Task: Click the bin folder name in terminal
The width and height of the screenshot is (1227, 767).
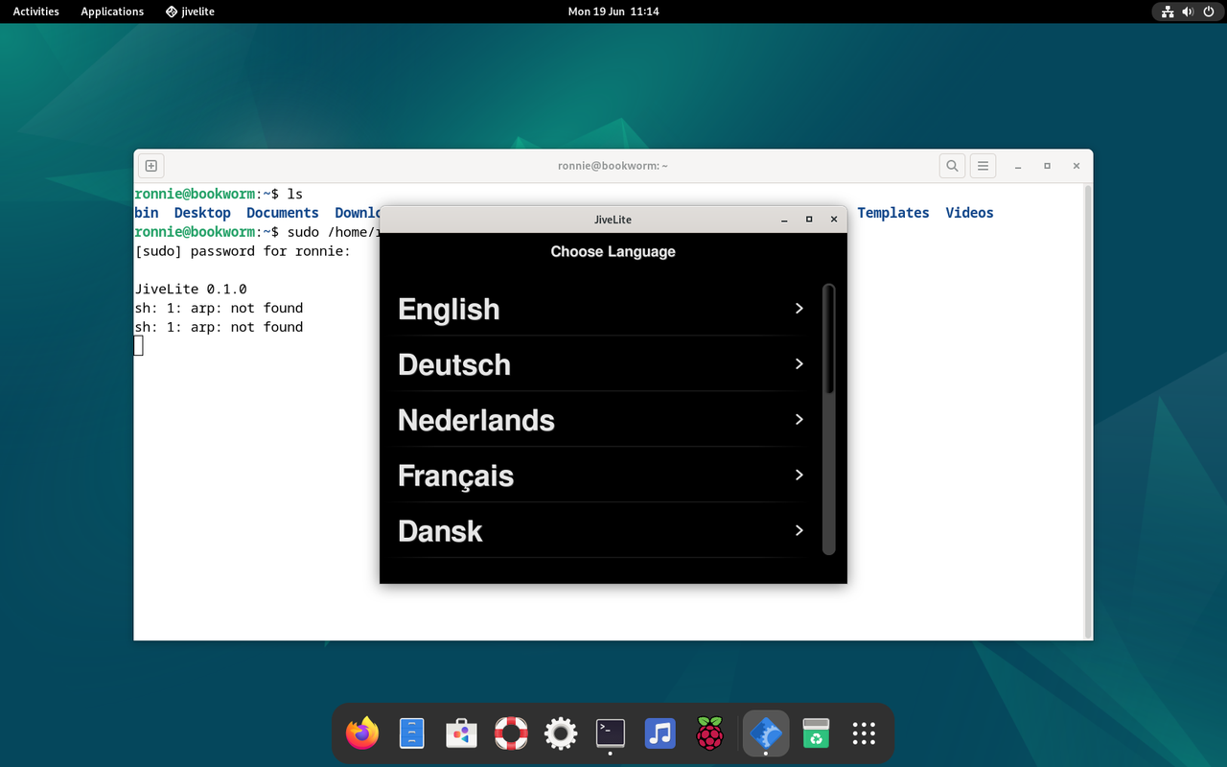Action: click(x=147, y=213)
